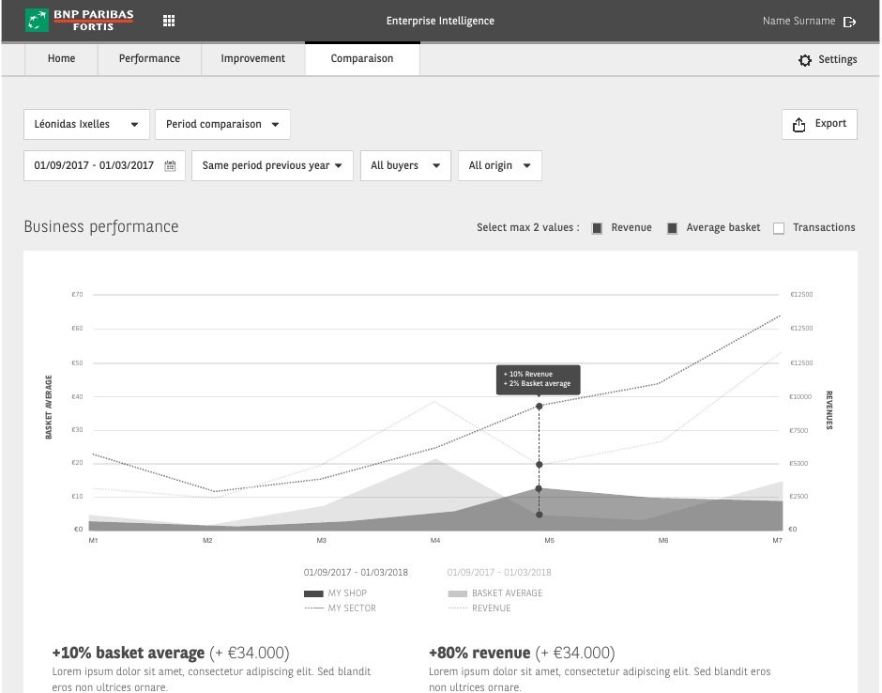
Task: Open the All buyers dropdown
Action: pyautogui.click(x=405, y=165)
